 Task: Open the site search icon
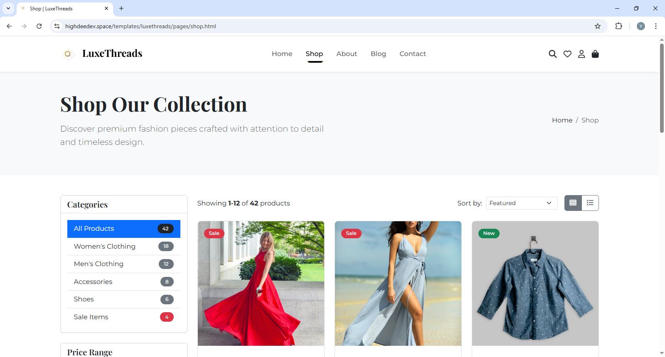(x=552, y=54)
